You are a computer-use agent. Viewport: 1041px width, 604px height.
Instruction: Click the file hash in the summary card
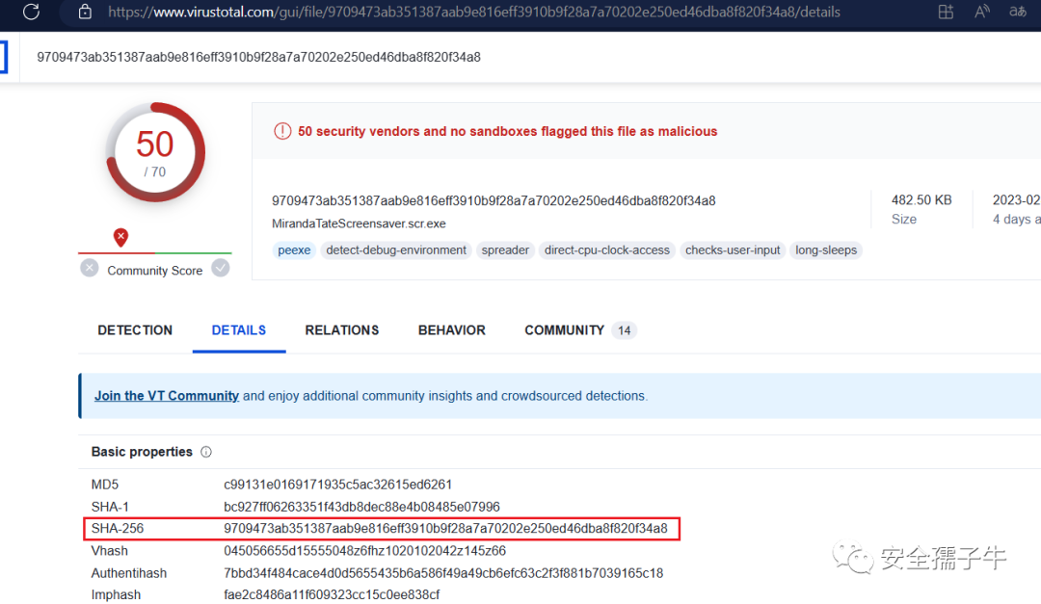point(494,200)
